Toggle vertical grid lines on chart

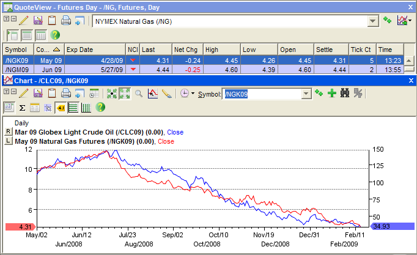(x=86, y=108)
